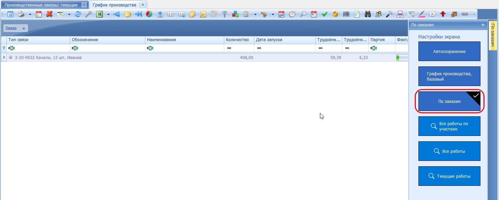Viewport: 499px width, 200px height.
Task: Expand the order row 3-20-0032 Качели
Action: (11, 58)
